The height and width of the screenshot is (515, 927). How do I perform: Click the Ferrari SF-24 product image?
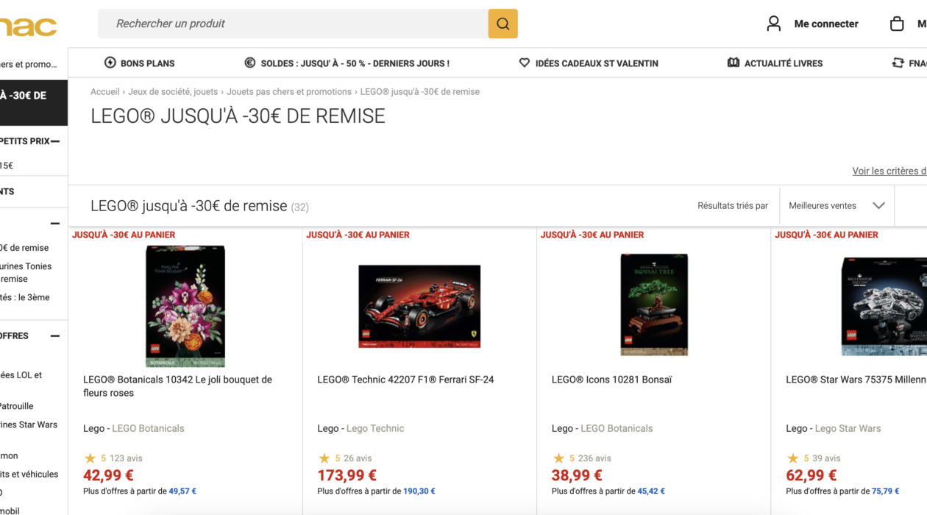pos(419,306)
